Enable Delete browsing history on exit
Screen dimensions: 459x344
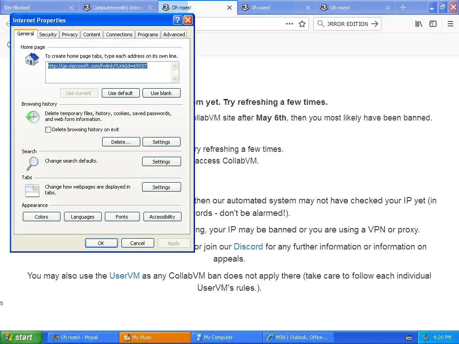pos(48,129)
